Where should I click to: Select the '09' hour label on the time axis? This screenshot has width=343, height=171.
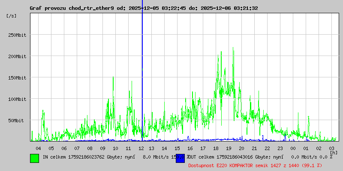(x=102, y=148)
